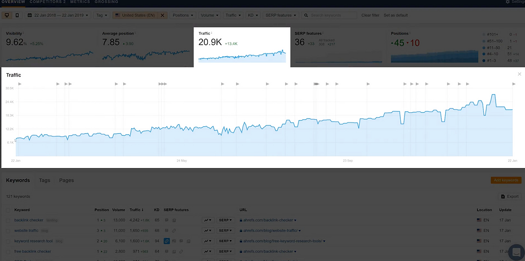Open the chat support widget
The width and height of the screenshot is (525, 261).
pyautogui.click(x=516, y=251)
